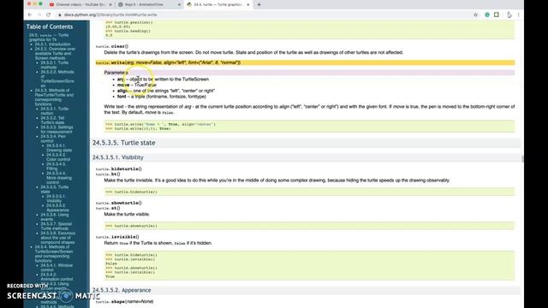Open Chrome's three-dot menu

518,15
